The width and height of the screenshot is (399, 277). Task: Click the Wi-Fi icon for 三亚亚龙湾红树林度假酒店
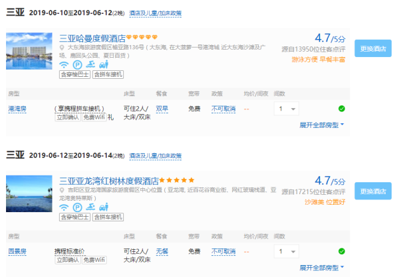tap(64, 208)
